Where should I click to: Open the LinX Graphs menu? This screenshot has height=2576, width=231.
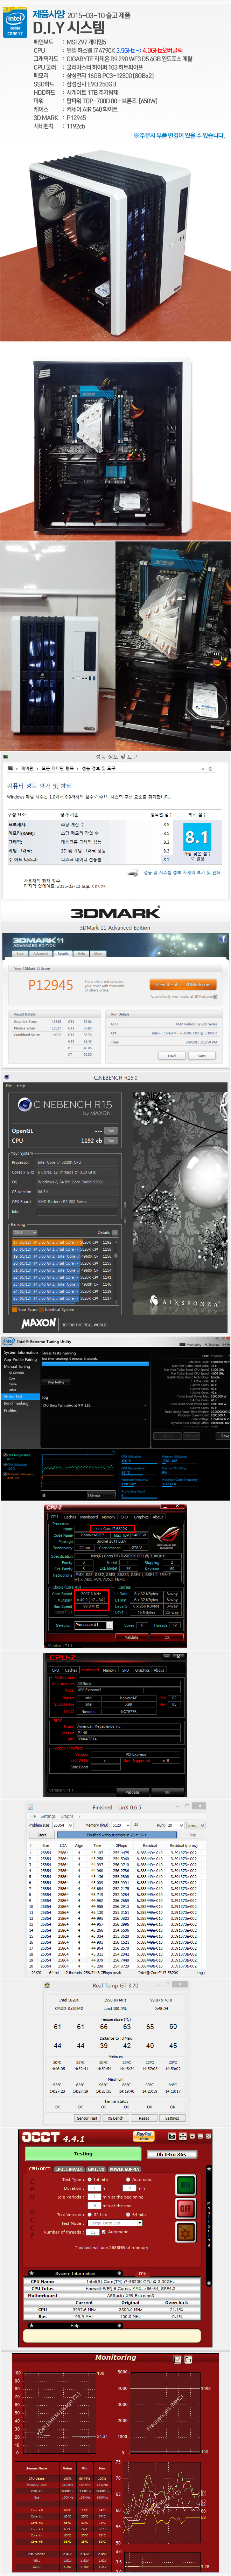click(x=67, y=1816)
